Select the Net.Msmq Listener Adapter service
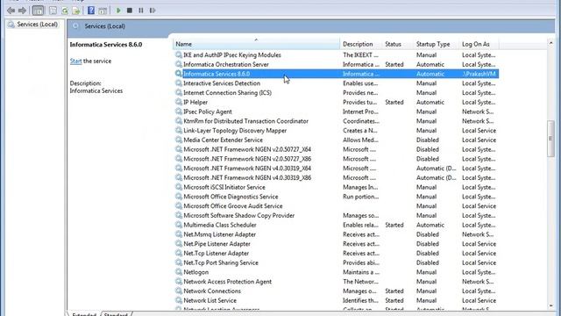The width and height of the screenshot is (561, 316). pos(220,234)
